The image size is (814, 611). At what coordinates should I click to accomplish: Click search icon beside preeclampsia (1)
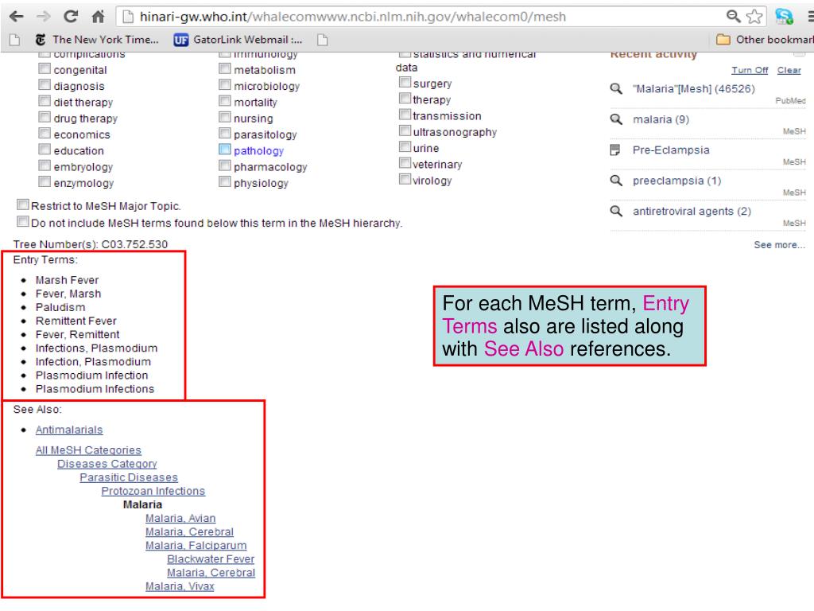[x=616, y=181]
